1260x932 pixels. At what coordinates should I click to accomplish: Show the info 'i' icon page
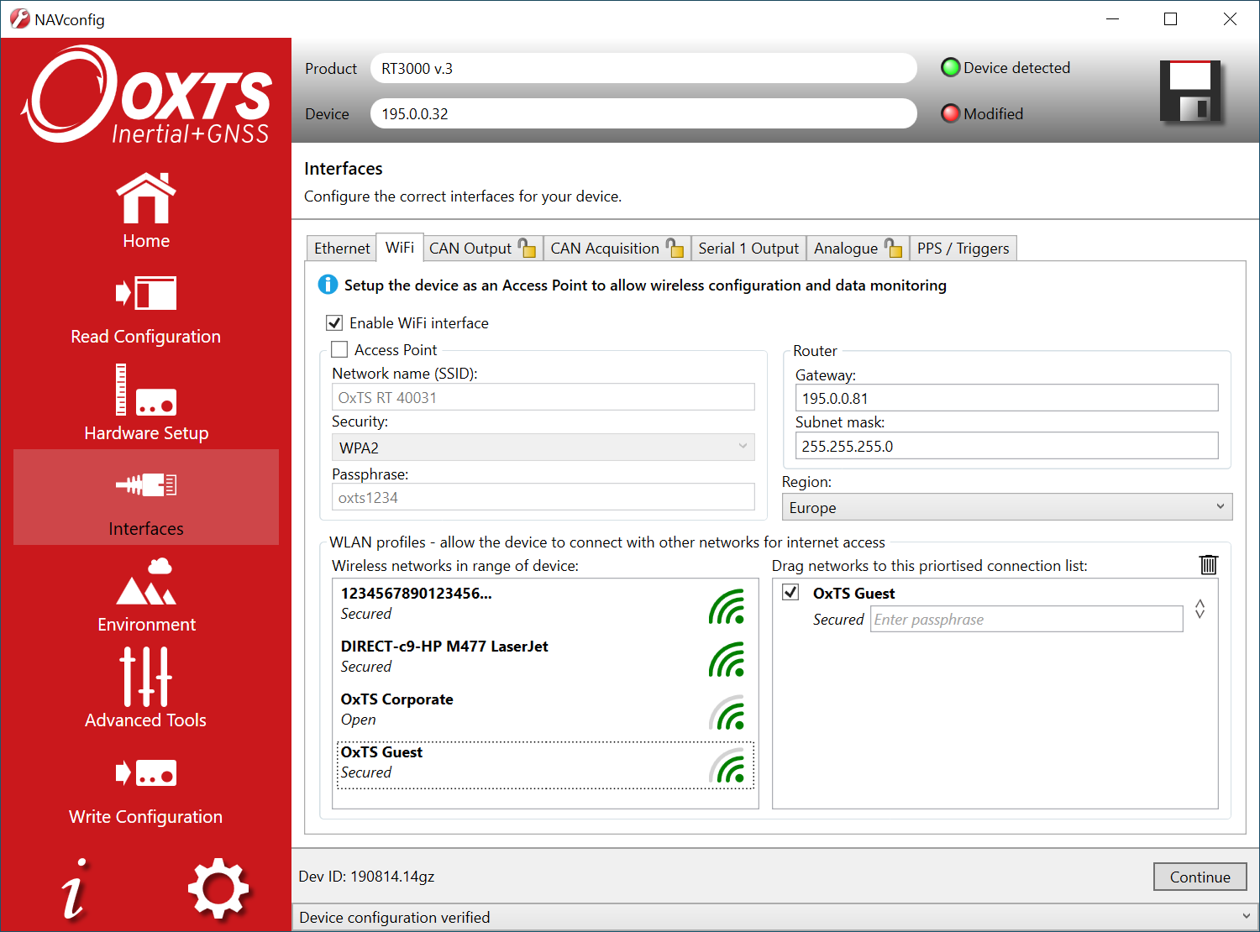coord(74,888)
